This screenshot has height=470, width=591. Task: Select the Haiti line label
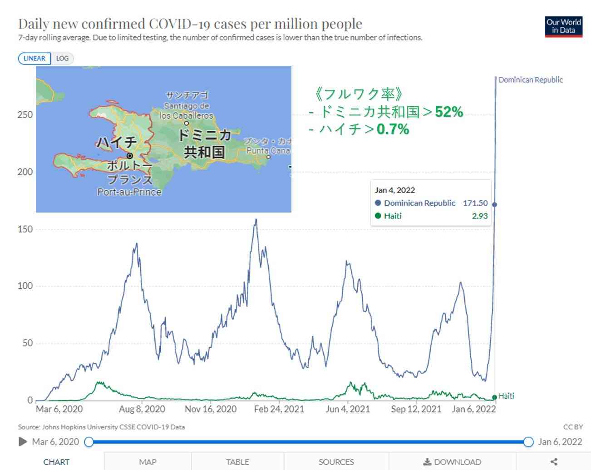click(x=506, y=396)
